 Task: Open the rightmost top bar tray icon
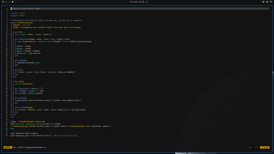click(x=271, y=2)
